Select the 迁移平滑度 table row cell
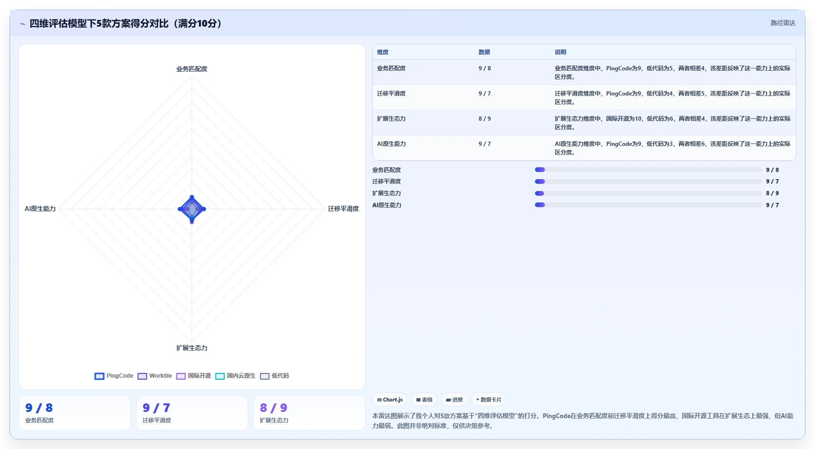Screen dimensions: 815x449 point(391,94)
